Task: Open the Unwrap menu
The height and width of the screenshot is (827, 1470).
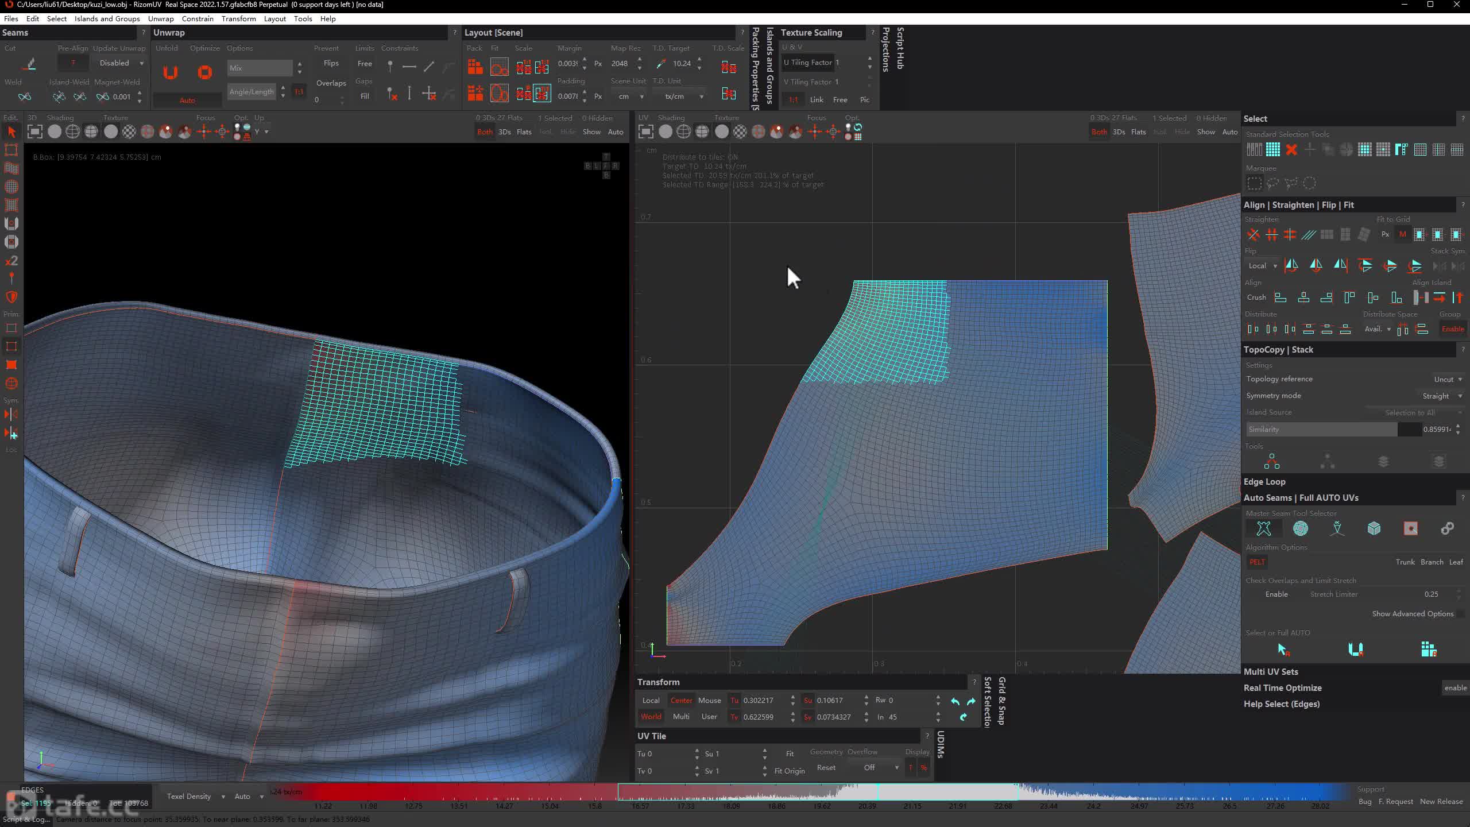Action: coord(161,18)
